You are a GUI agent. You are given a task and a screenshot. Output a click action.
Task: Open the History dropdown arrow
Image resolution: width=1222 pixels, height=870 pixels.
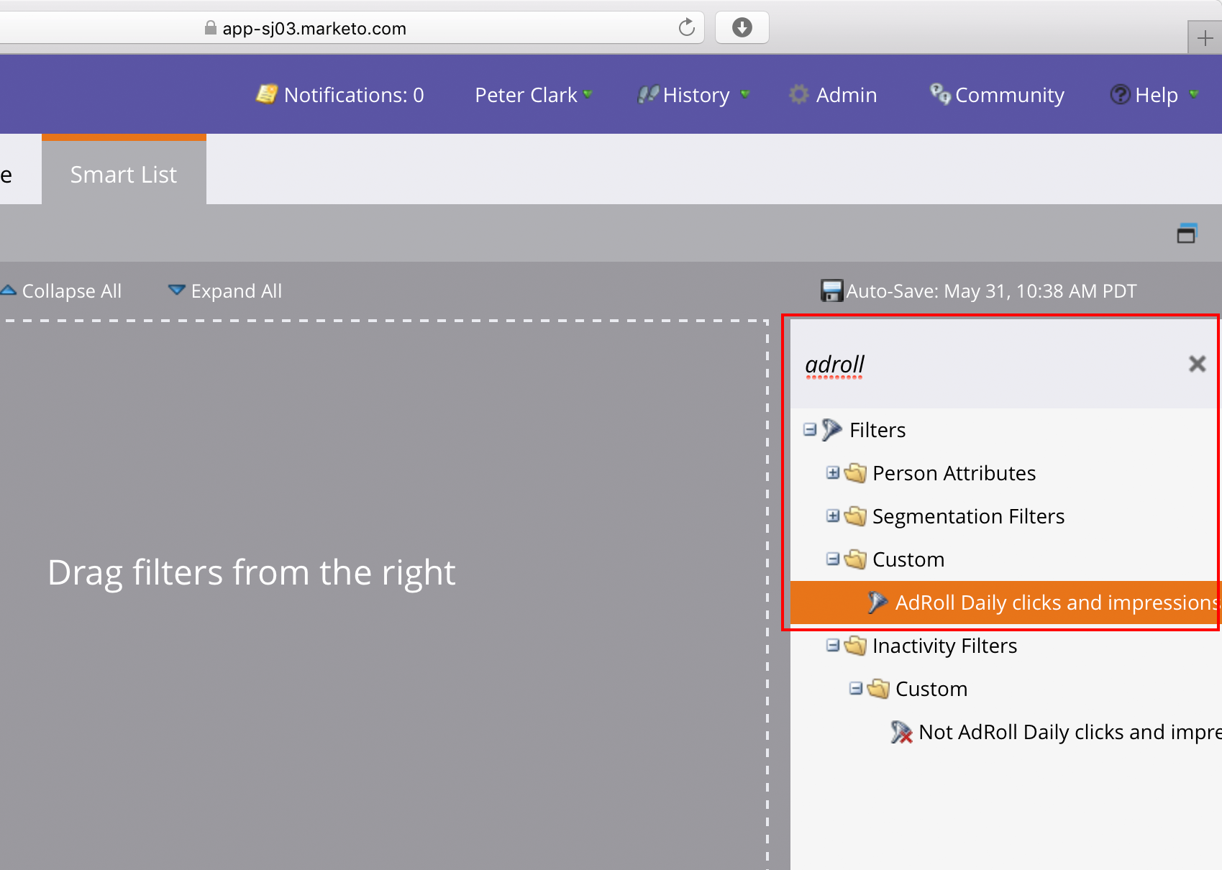pyautogui.click(x=745, y=94)
